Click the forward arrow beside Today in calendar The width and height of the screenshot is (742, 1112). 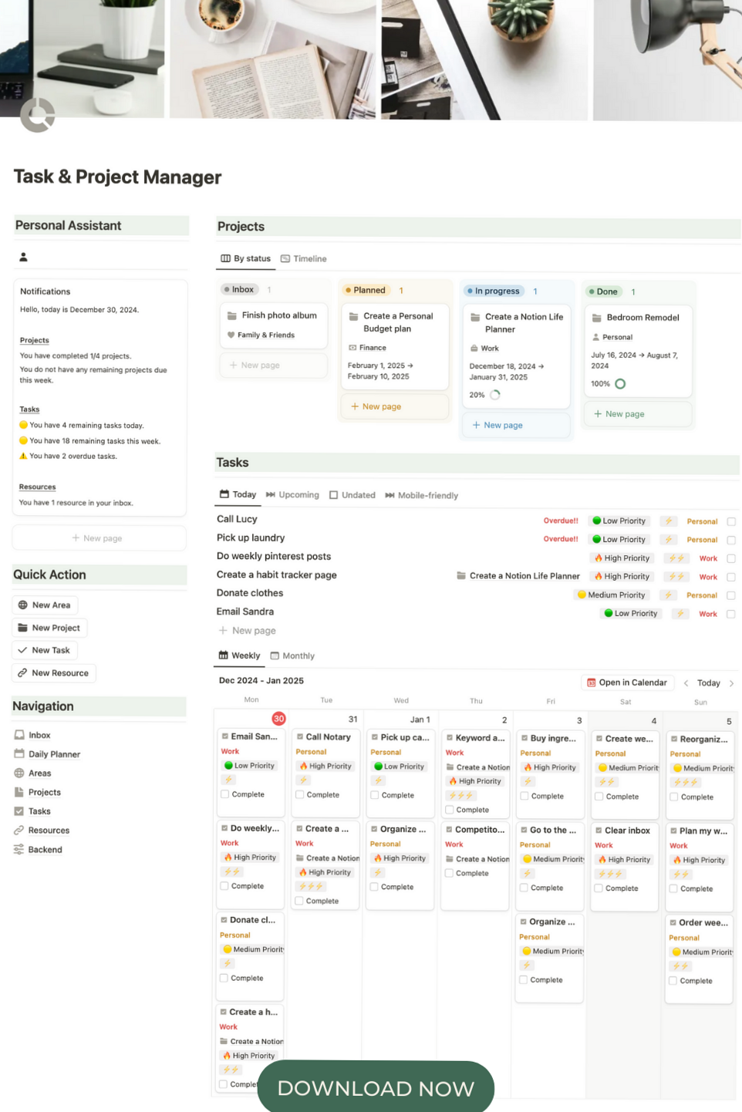(731, 682)
